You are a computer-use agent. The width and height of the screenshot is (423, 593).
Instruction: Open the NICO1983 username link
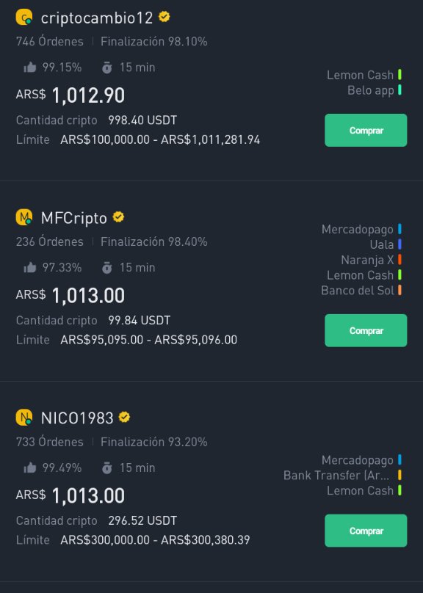coord(77,418)
